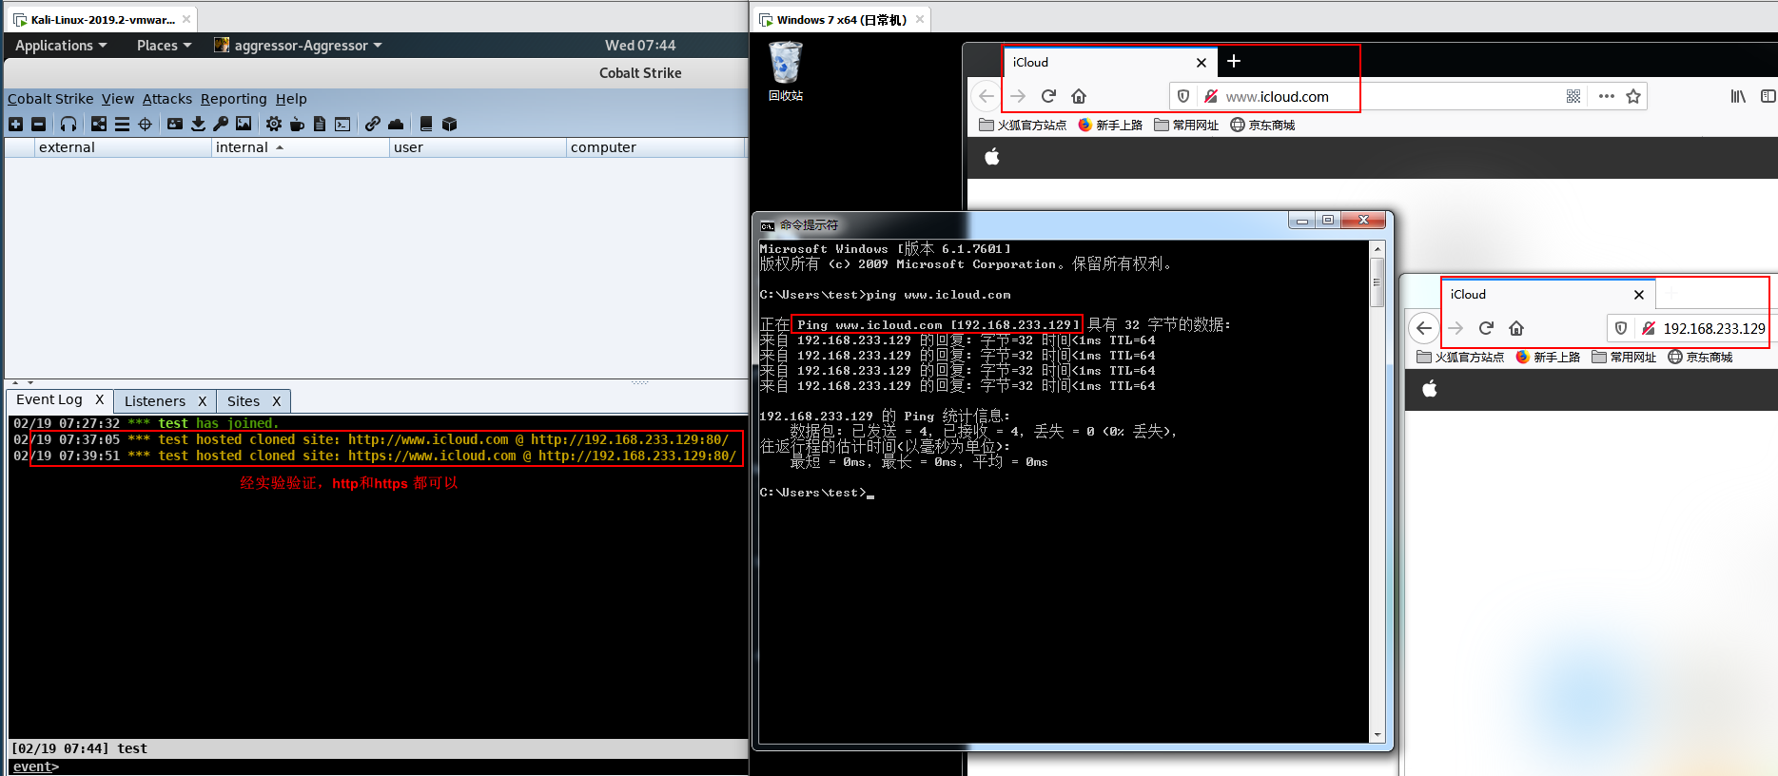This screenshot has height=776, width=1778.
Task: Click the gear icon to generate Windows executable
Action: (274, 124)
